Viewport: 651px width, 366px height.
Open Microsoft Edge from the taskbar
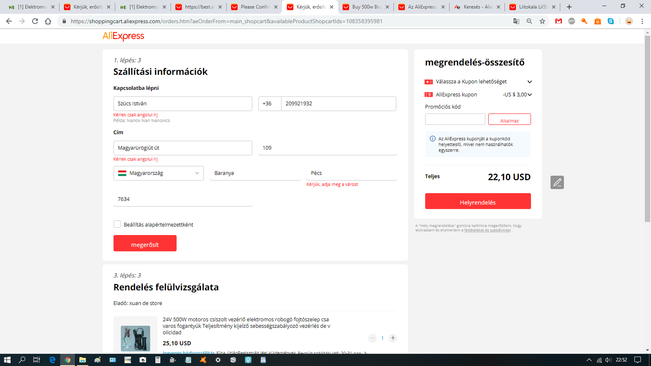(x=52, y=360)
